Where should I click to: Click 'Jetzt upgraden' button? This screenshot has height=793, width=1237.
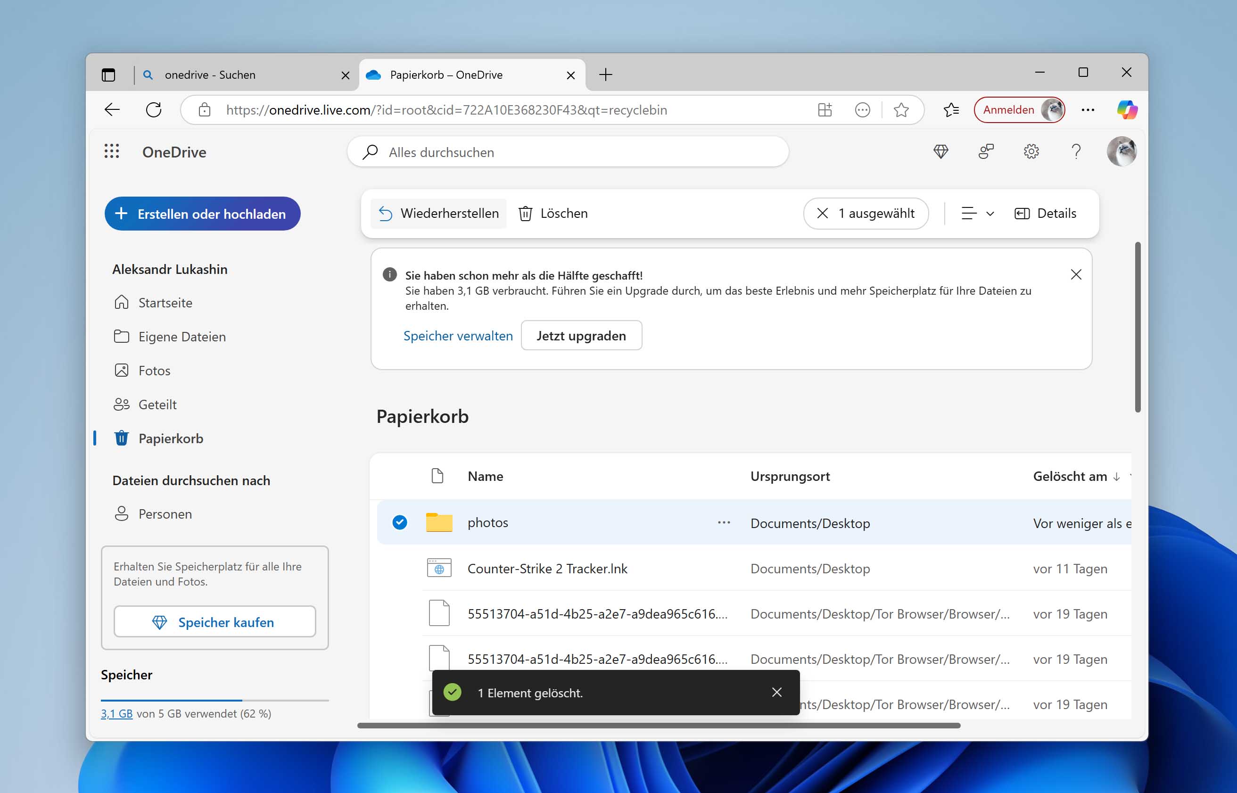pos(581,336)
